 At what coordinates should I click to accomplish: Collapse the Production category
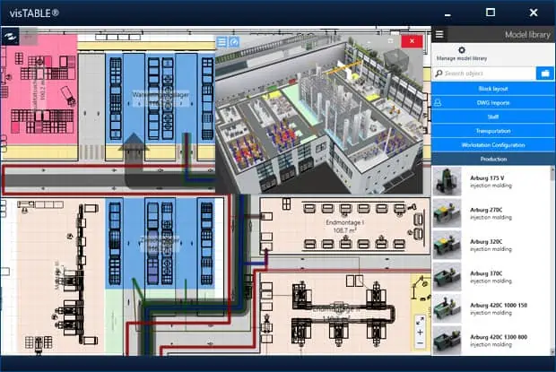click(x=493, y=159)
